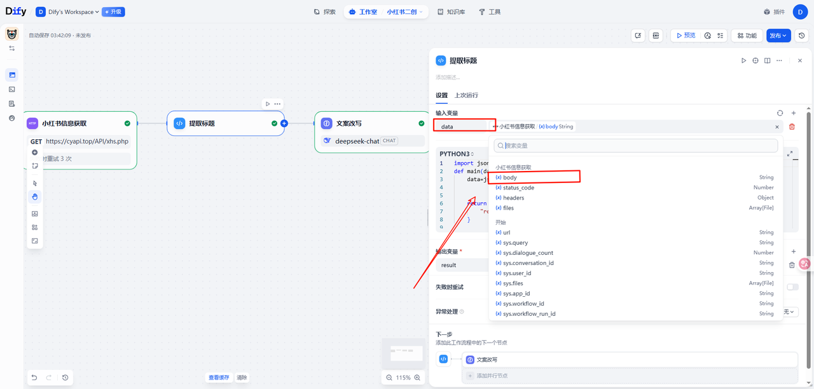Open the 发布 publish dropdown
Image resolution: width=814 pixels, height=389 pixels.
click(x=778, y=36)
